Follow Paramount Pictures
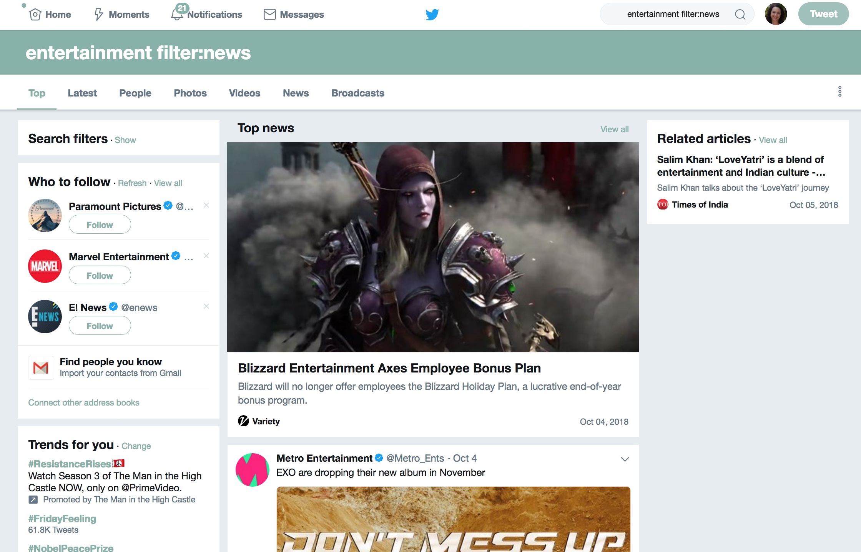Viewport: 861px width, 552px height. [x=100, y=224]
